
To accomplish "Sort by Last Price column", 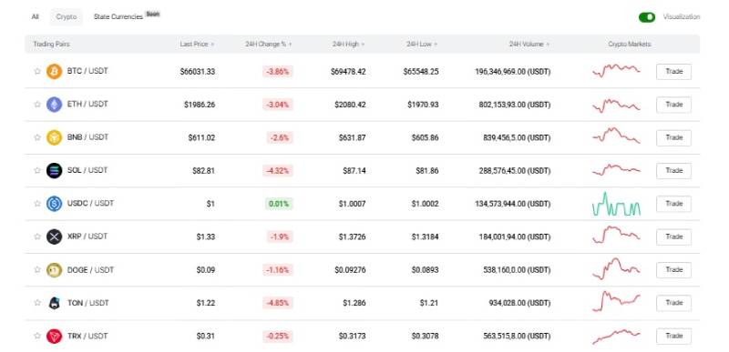I will pos(197,44).
